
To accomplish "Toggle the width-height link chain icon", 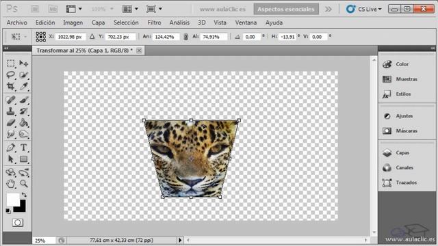I will click(185, 37).
